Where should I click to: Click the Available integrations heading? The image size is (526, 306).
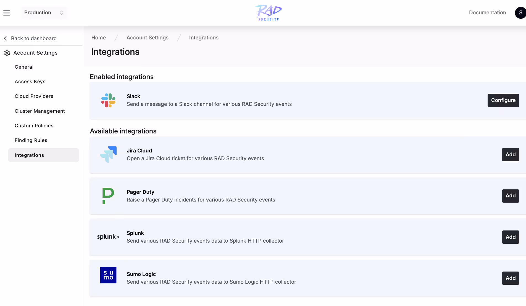click(x=123, y=131)
